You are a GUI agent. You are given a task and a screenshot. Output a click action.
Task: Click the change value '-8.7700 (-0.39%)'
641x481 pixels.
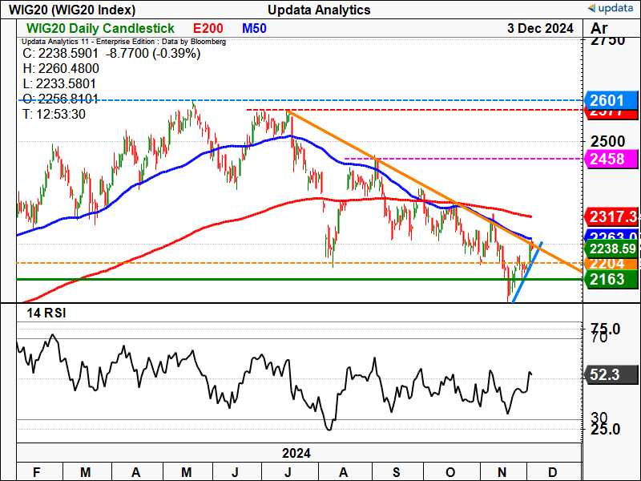(x=153, y=54)
